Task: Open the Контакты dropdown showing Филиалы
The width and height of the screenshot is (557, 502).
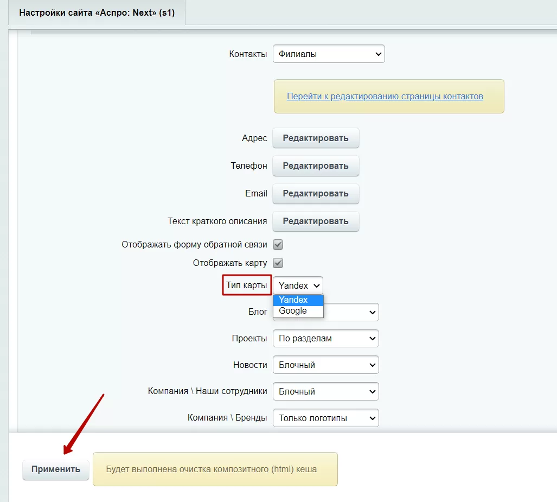Action: click(x=329, y=54)
